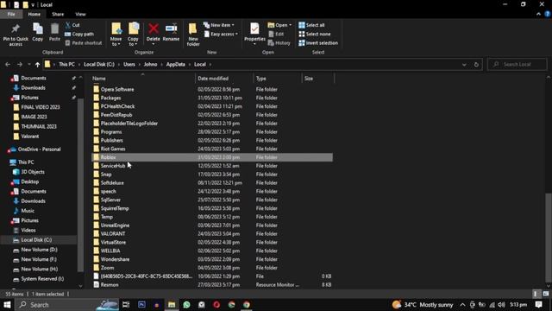Image resolution: width=552 pixels, height=311 pixels.
Task: Click the Invert selection command
Action: click(318, 43)
